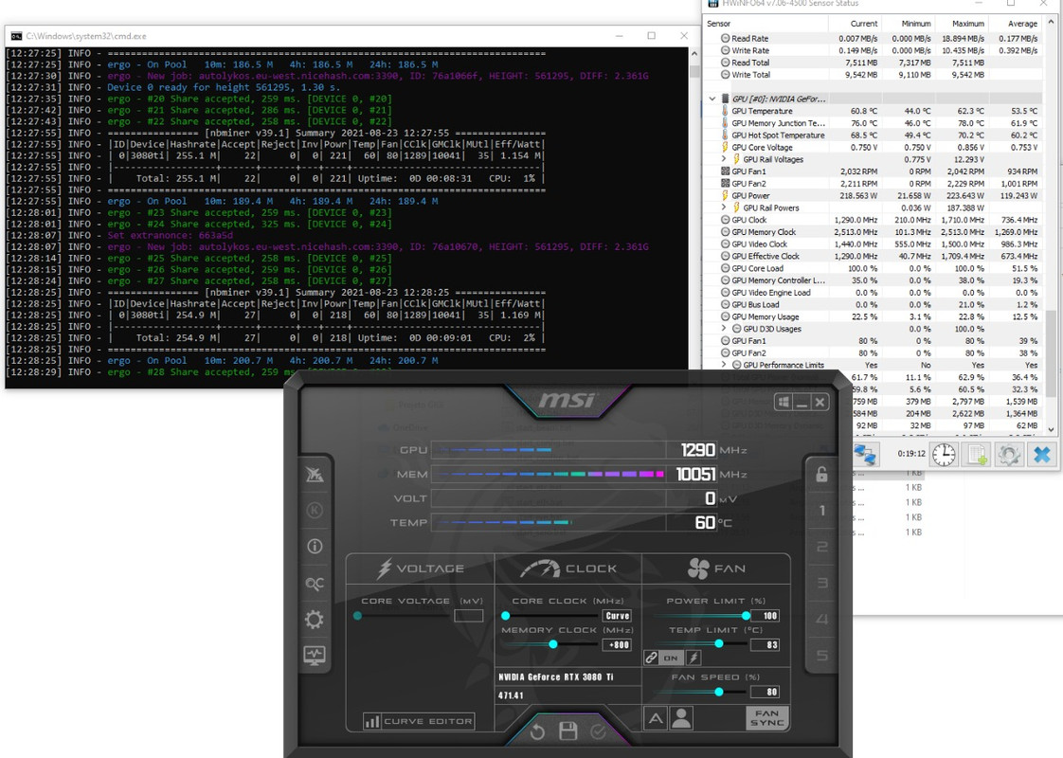Expand the GPU Rail Voltages row
Viewport: 1063px width, 758px height.
click(x=724, y=159)
